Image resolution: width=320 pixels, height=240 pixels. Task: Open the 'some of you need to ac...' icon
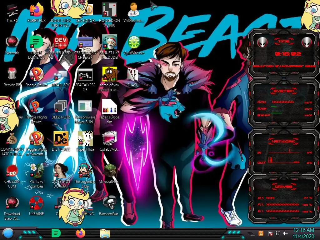click(x=110, y=80)
